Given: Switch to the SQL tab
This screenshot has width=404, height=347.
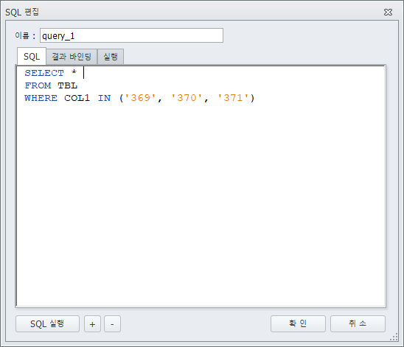Looking at the screenshot, I should [x=32, y=57].
